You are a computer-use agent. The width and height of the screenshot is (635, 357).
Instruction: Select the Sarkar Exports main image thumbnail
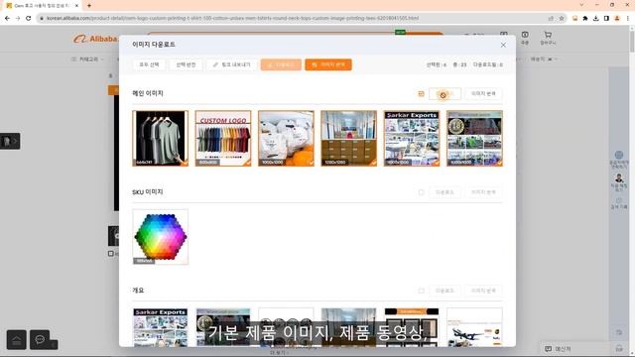412,139
